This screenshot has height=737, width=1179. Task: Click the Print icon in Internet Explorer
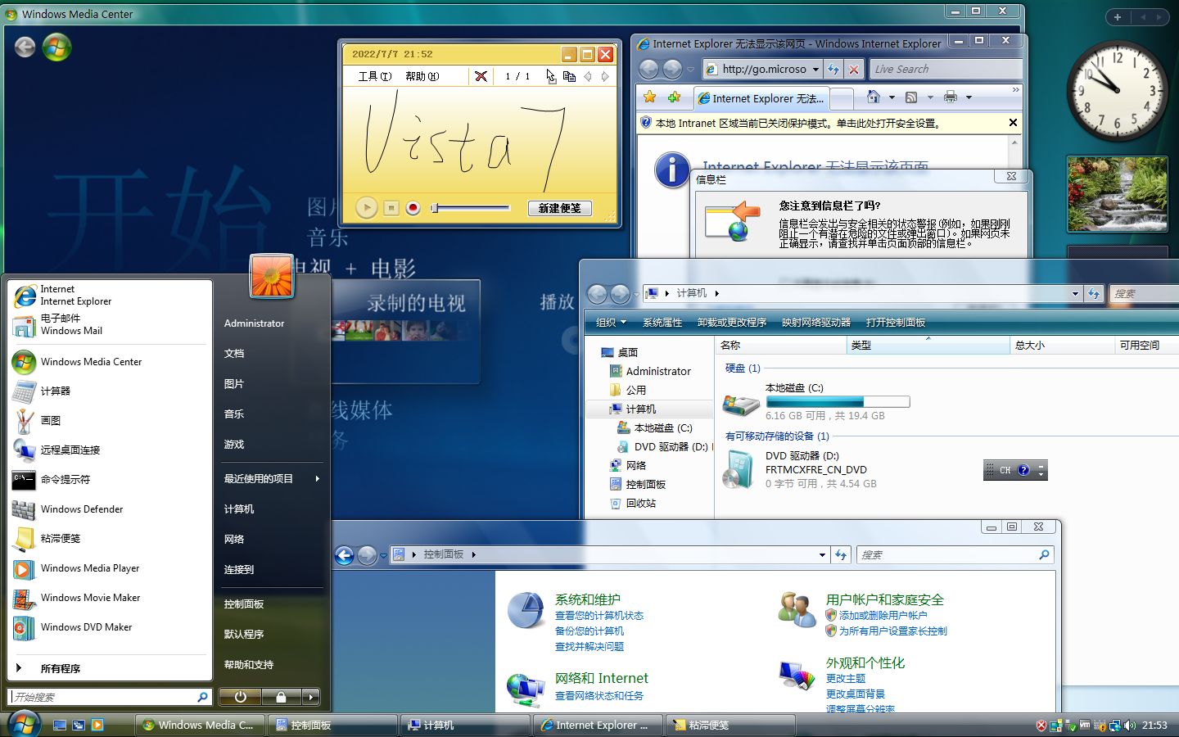[950, 97]
